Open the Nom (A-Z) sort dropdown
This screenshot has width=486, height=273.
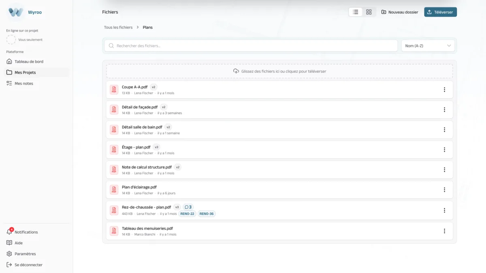click(428, 46)
